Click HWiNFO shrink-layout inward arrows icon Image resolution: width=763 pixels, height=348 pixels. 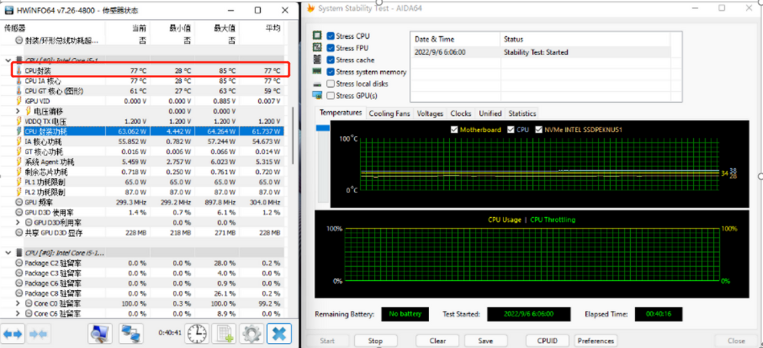pos(38,333)
